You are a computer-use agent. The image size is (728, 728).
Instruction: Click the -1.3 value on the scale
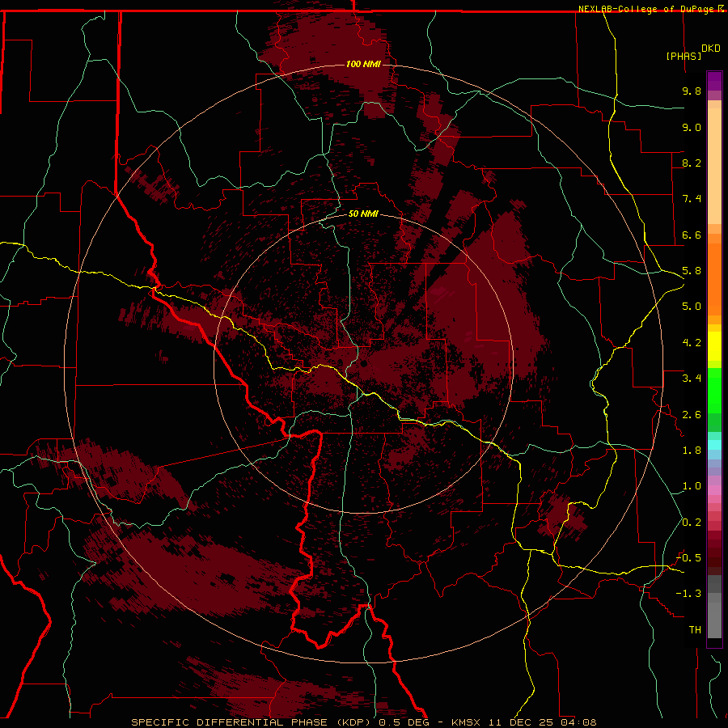pyautogui.click(x=688, y=594)
